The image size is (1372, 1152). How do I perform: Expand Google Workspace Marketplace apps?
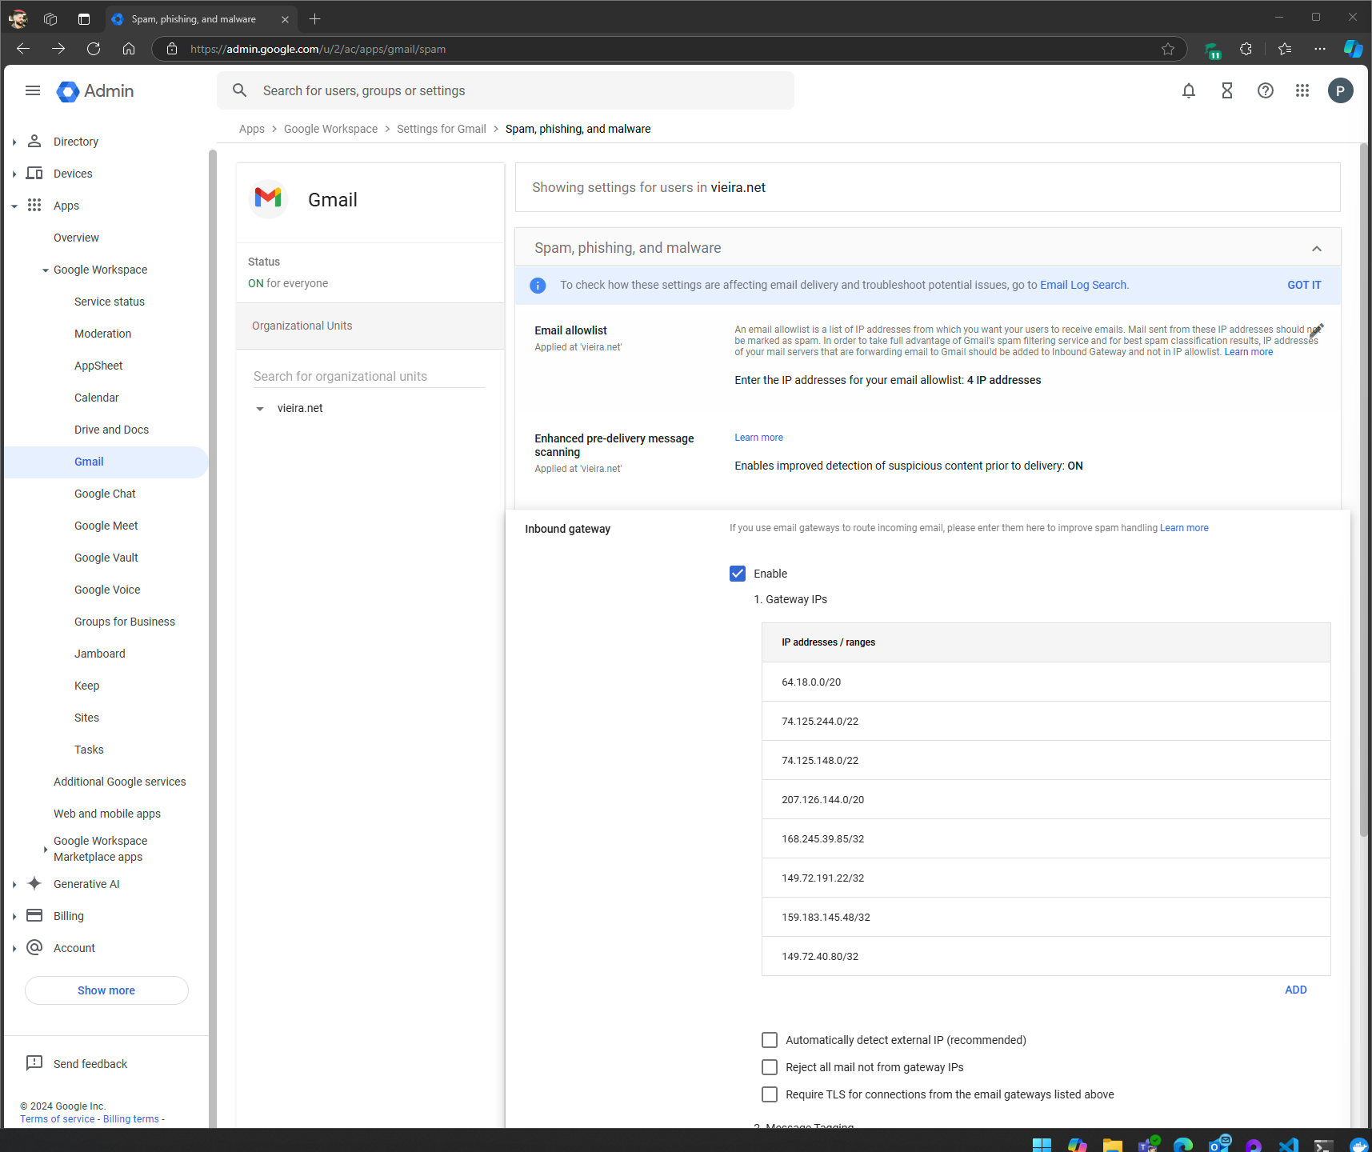click(46, 850)
